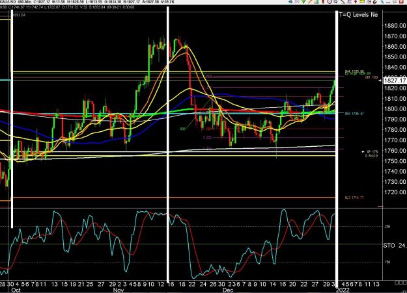This screenshot has height=293, width=407.
Task: Click the 1750.00 price axis label
Action: pyautogui.click(x=395, y=161)
